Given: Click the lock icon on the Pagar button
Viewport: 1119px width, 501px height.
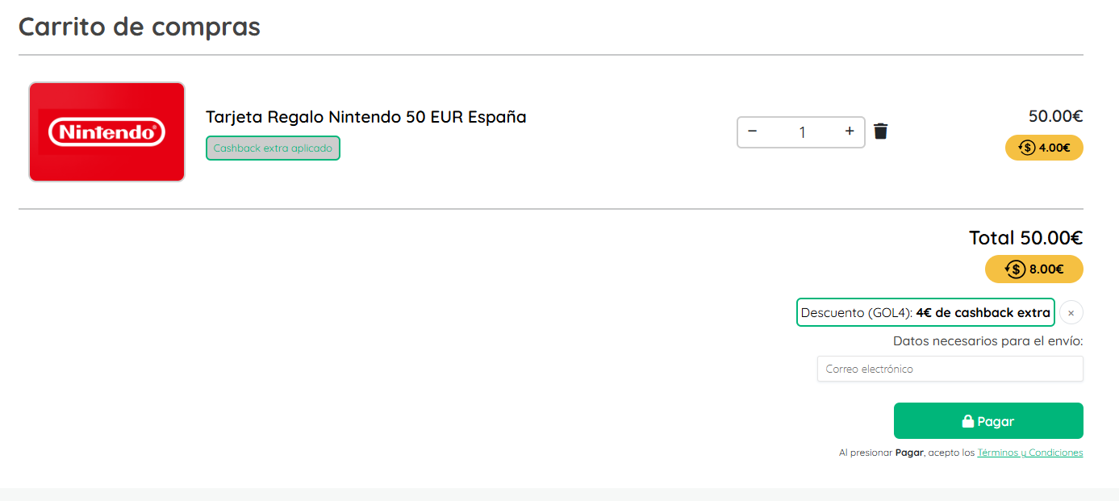Looking at the screenshot, I should pos(968,421).
